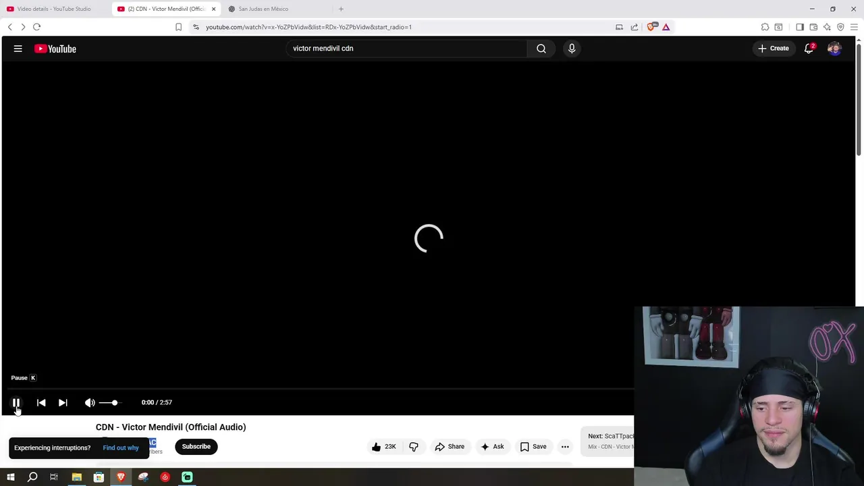Save the video to a playlist

(x=533, y=446)
